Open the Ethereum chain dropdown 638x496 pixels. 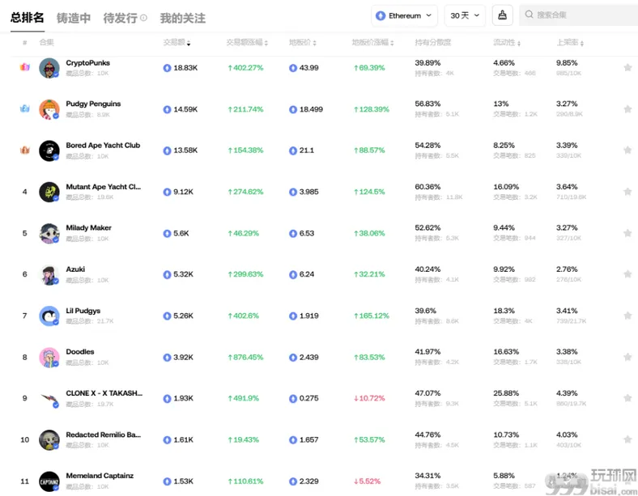coord(404,16)
